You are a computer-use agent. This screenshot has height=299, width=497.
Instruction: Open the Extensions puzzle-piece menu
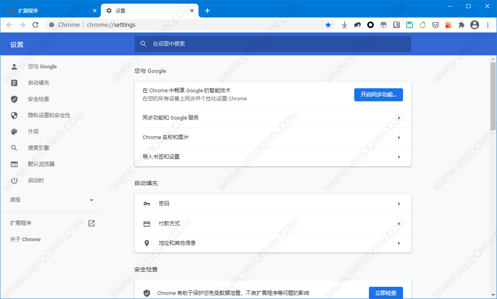point(462,25)
